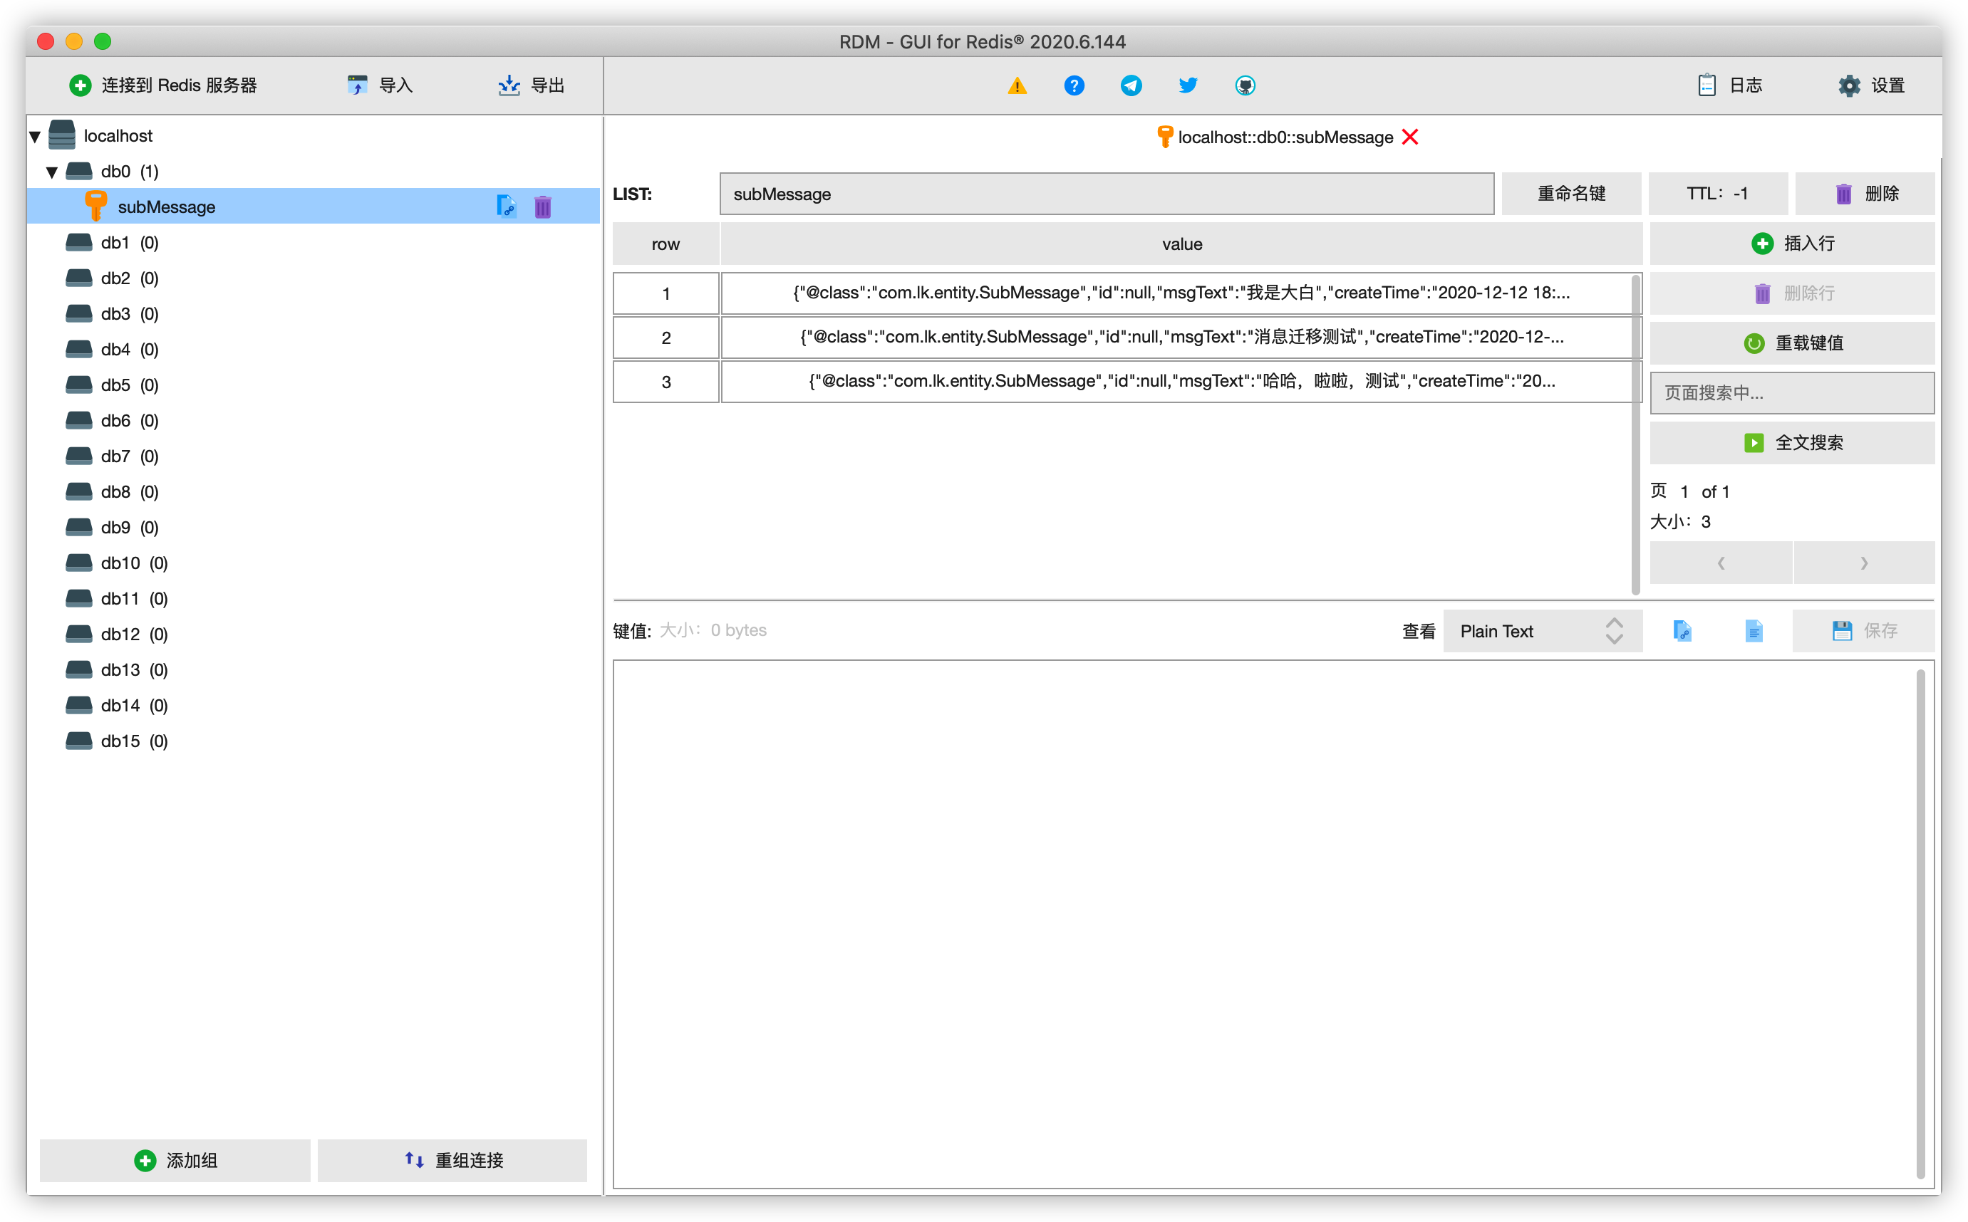Image resolution: width=1968 pixels, height=1222 pixels.
Task: Open the blue help question icon
Action: coord(1074,85)
